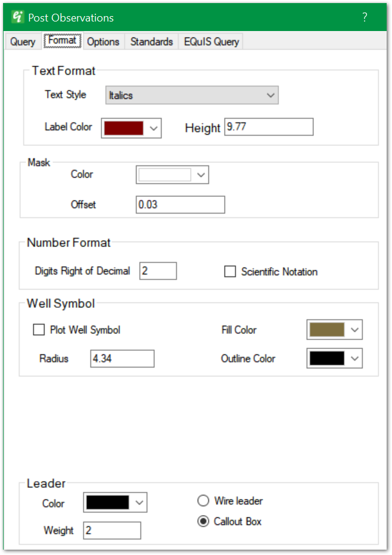The width and height of the screenshot is (392, 555).
Task: Select the Standards tab
Action: click(x=151, y=42)
